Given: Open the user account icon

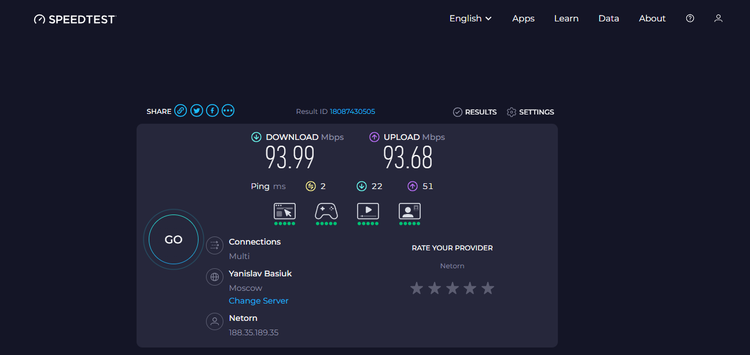Looking at the screenshot, I should coord(718,19).
